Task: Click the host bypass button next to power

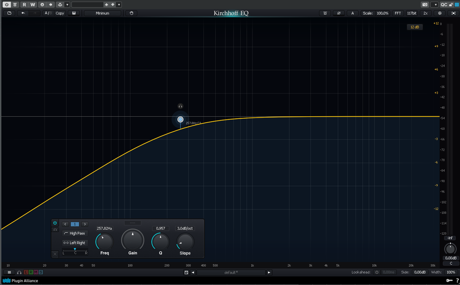Action: coord(15,5)
